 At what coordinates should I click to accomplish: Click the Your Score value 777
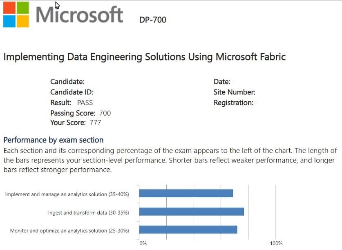point(95,123)
